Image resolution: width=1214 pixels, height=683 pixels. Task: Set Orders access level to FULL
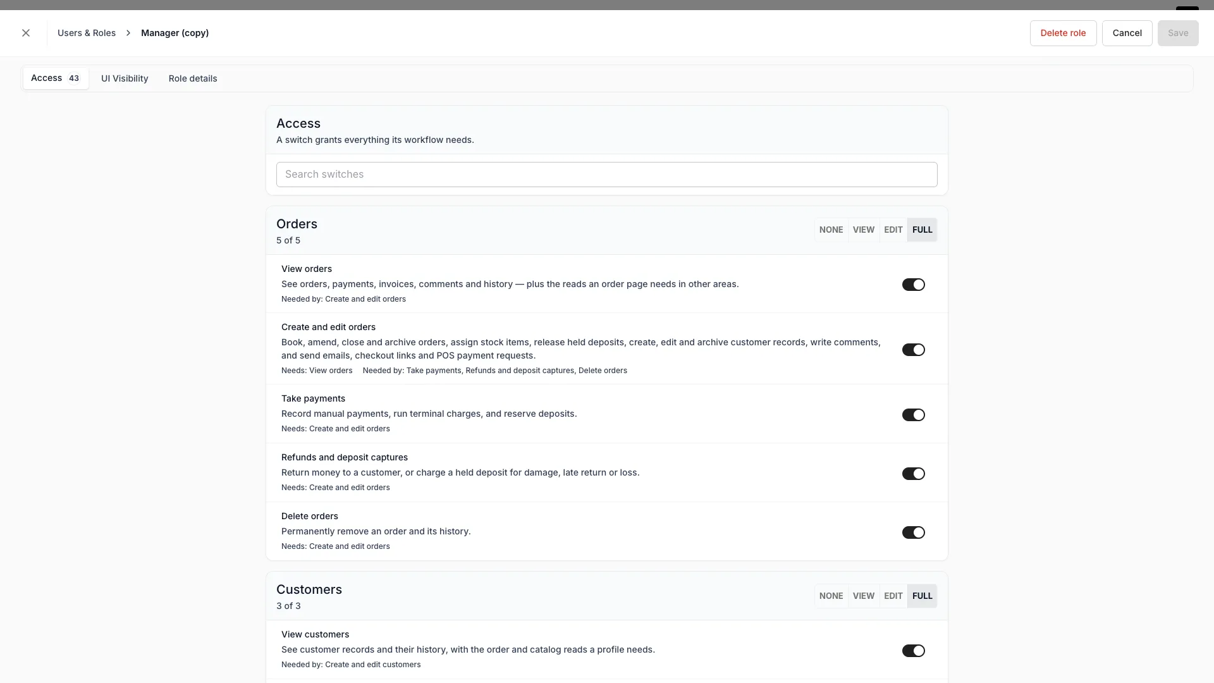922,230
